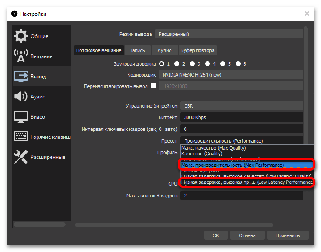Choose Low Latency Performance preset option
The image size is (321, 252).
tap(247, 182)
